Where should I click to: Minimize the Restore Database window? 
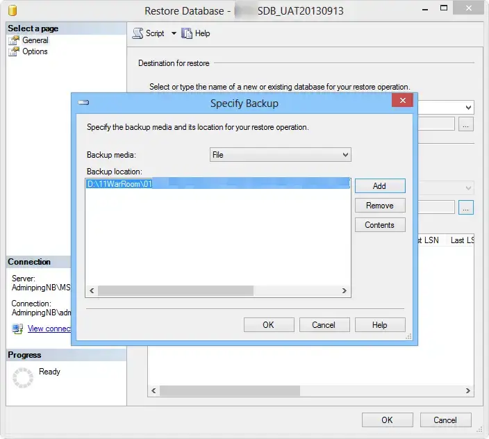[425, 9]
